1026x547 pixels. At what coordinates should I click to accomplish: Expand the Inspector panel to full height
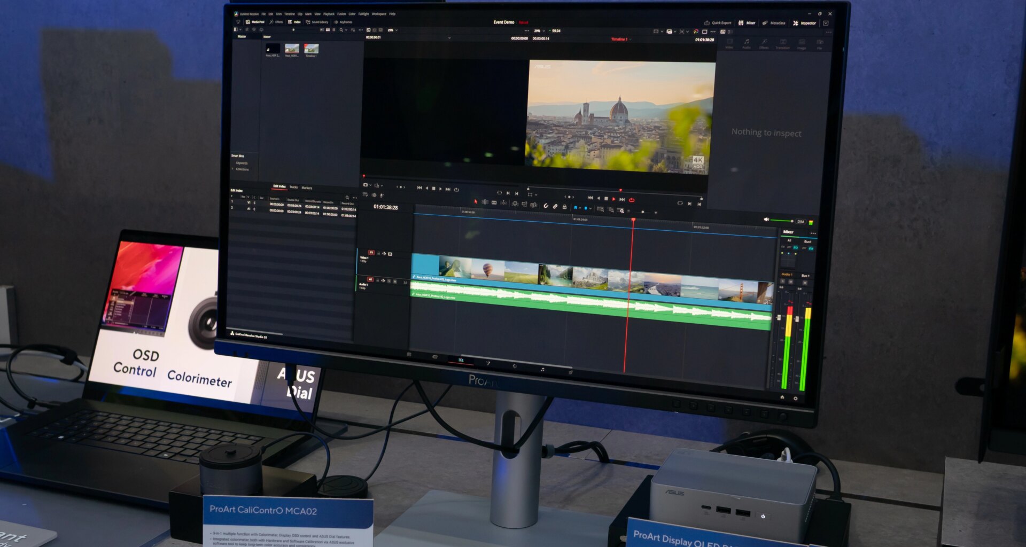coord(826,23)
